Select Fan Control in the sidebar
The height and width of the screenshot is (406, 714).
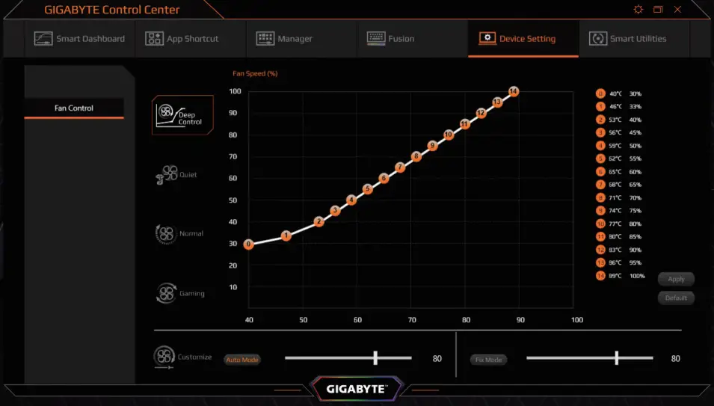pos(74,108)
